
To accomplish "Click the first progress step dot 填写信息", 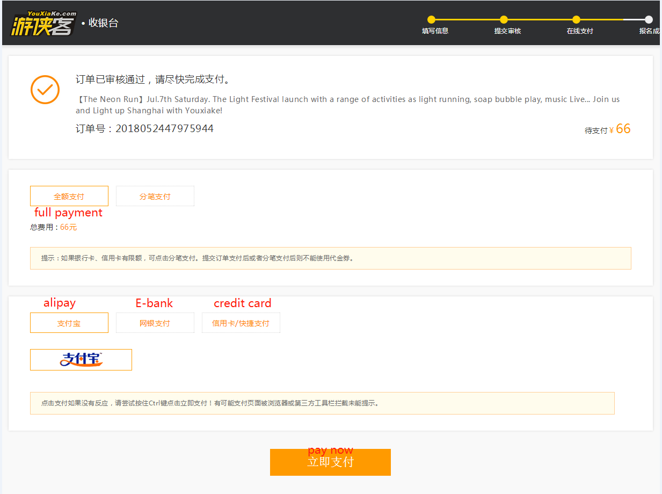I will click(x=432, y=20).
